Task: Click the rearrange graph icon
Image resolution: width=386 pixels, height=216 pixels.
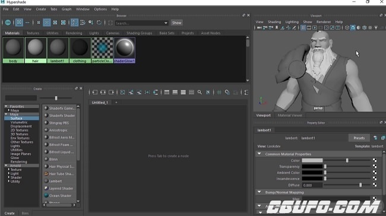Action: point(147,92)
